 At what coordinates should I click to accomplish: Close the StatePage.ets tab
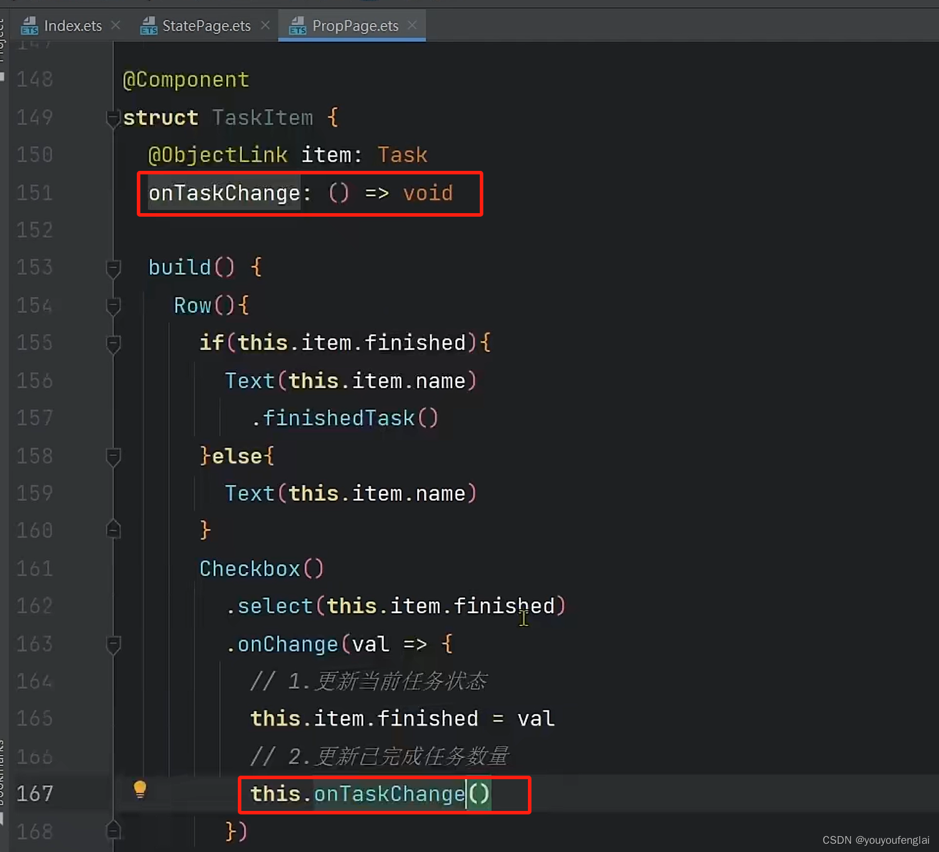[x=265, y=25]
